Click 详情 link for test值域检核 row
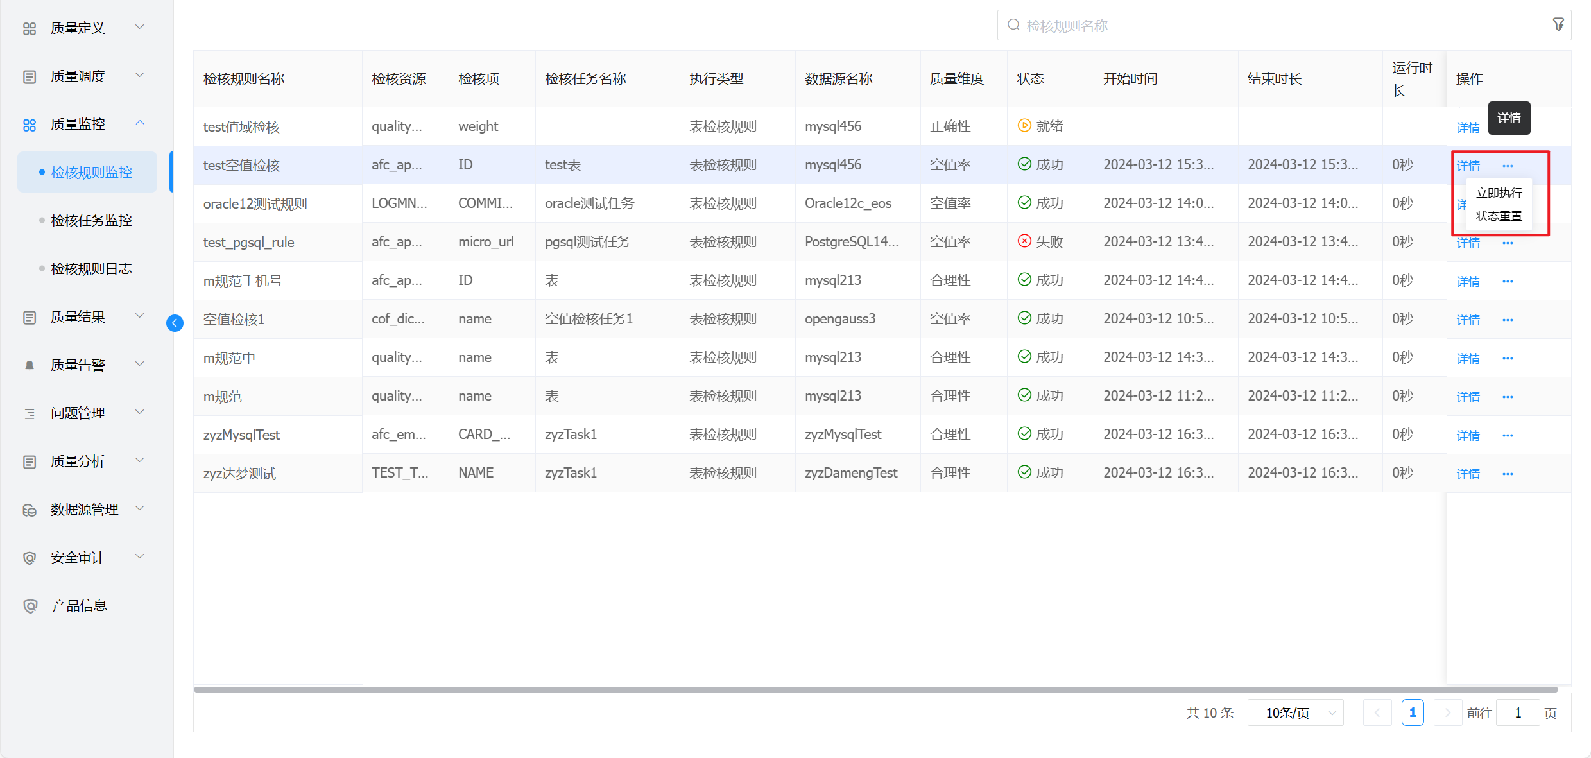Screen dimensions: 1591x758 pyautogui.click(x=1468, y=128)
